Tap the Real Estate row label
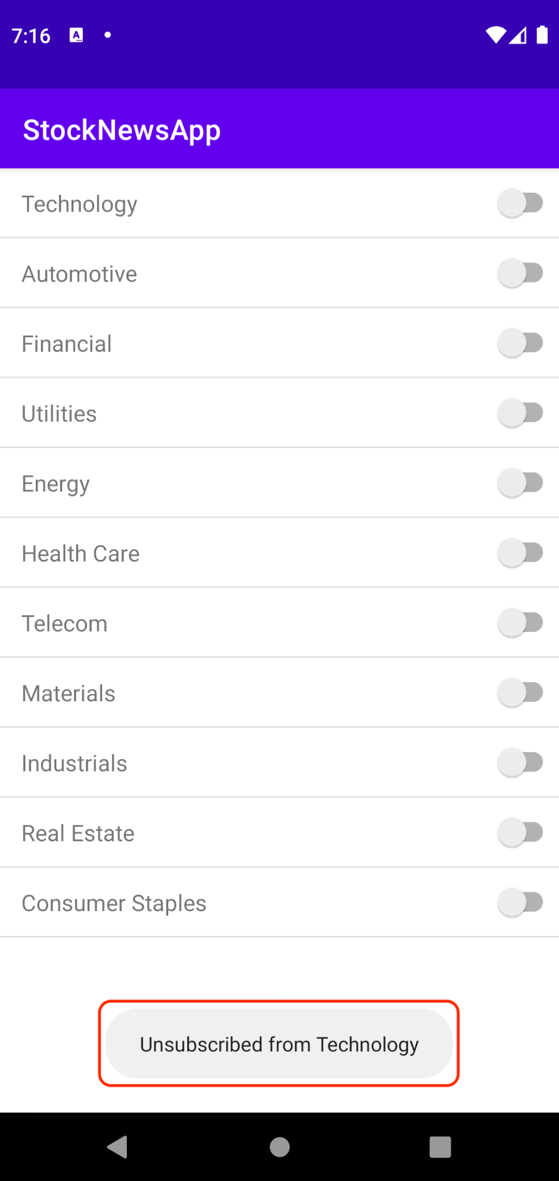The width and height of the screenshot is (559, 1181). pyautogui.click(x=78, y=833)
